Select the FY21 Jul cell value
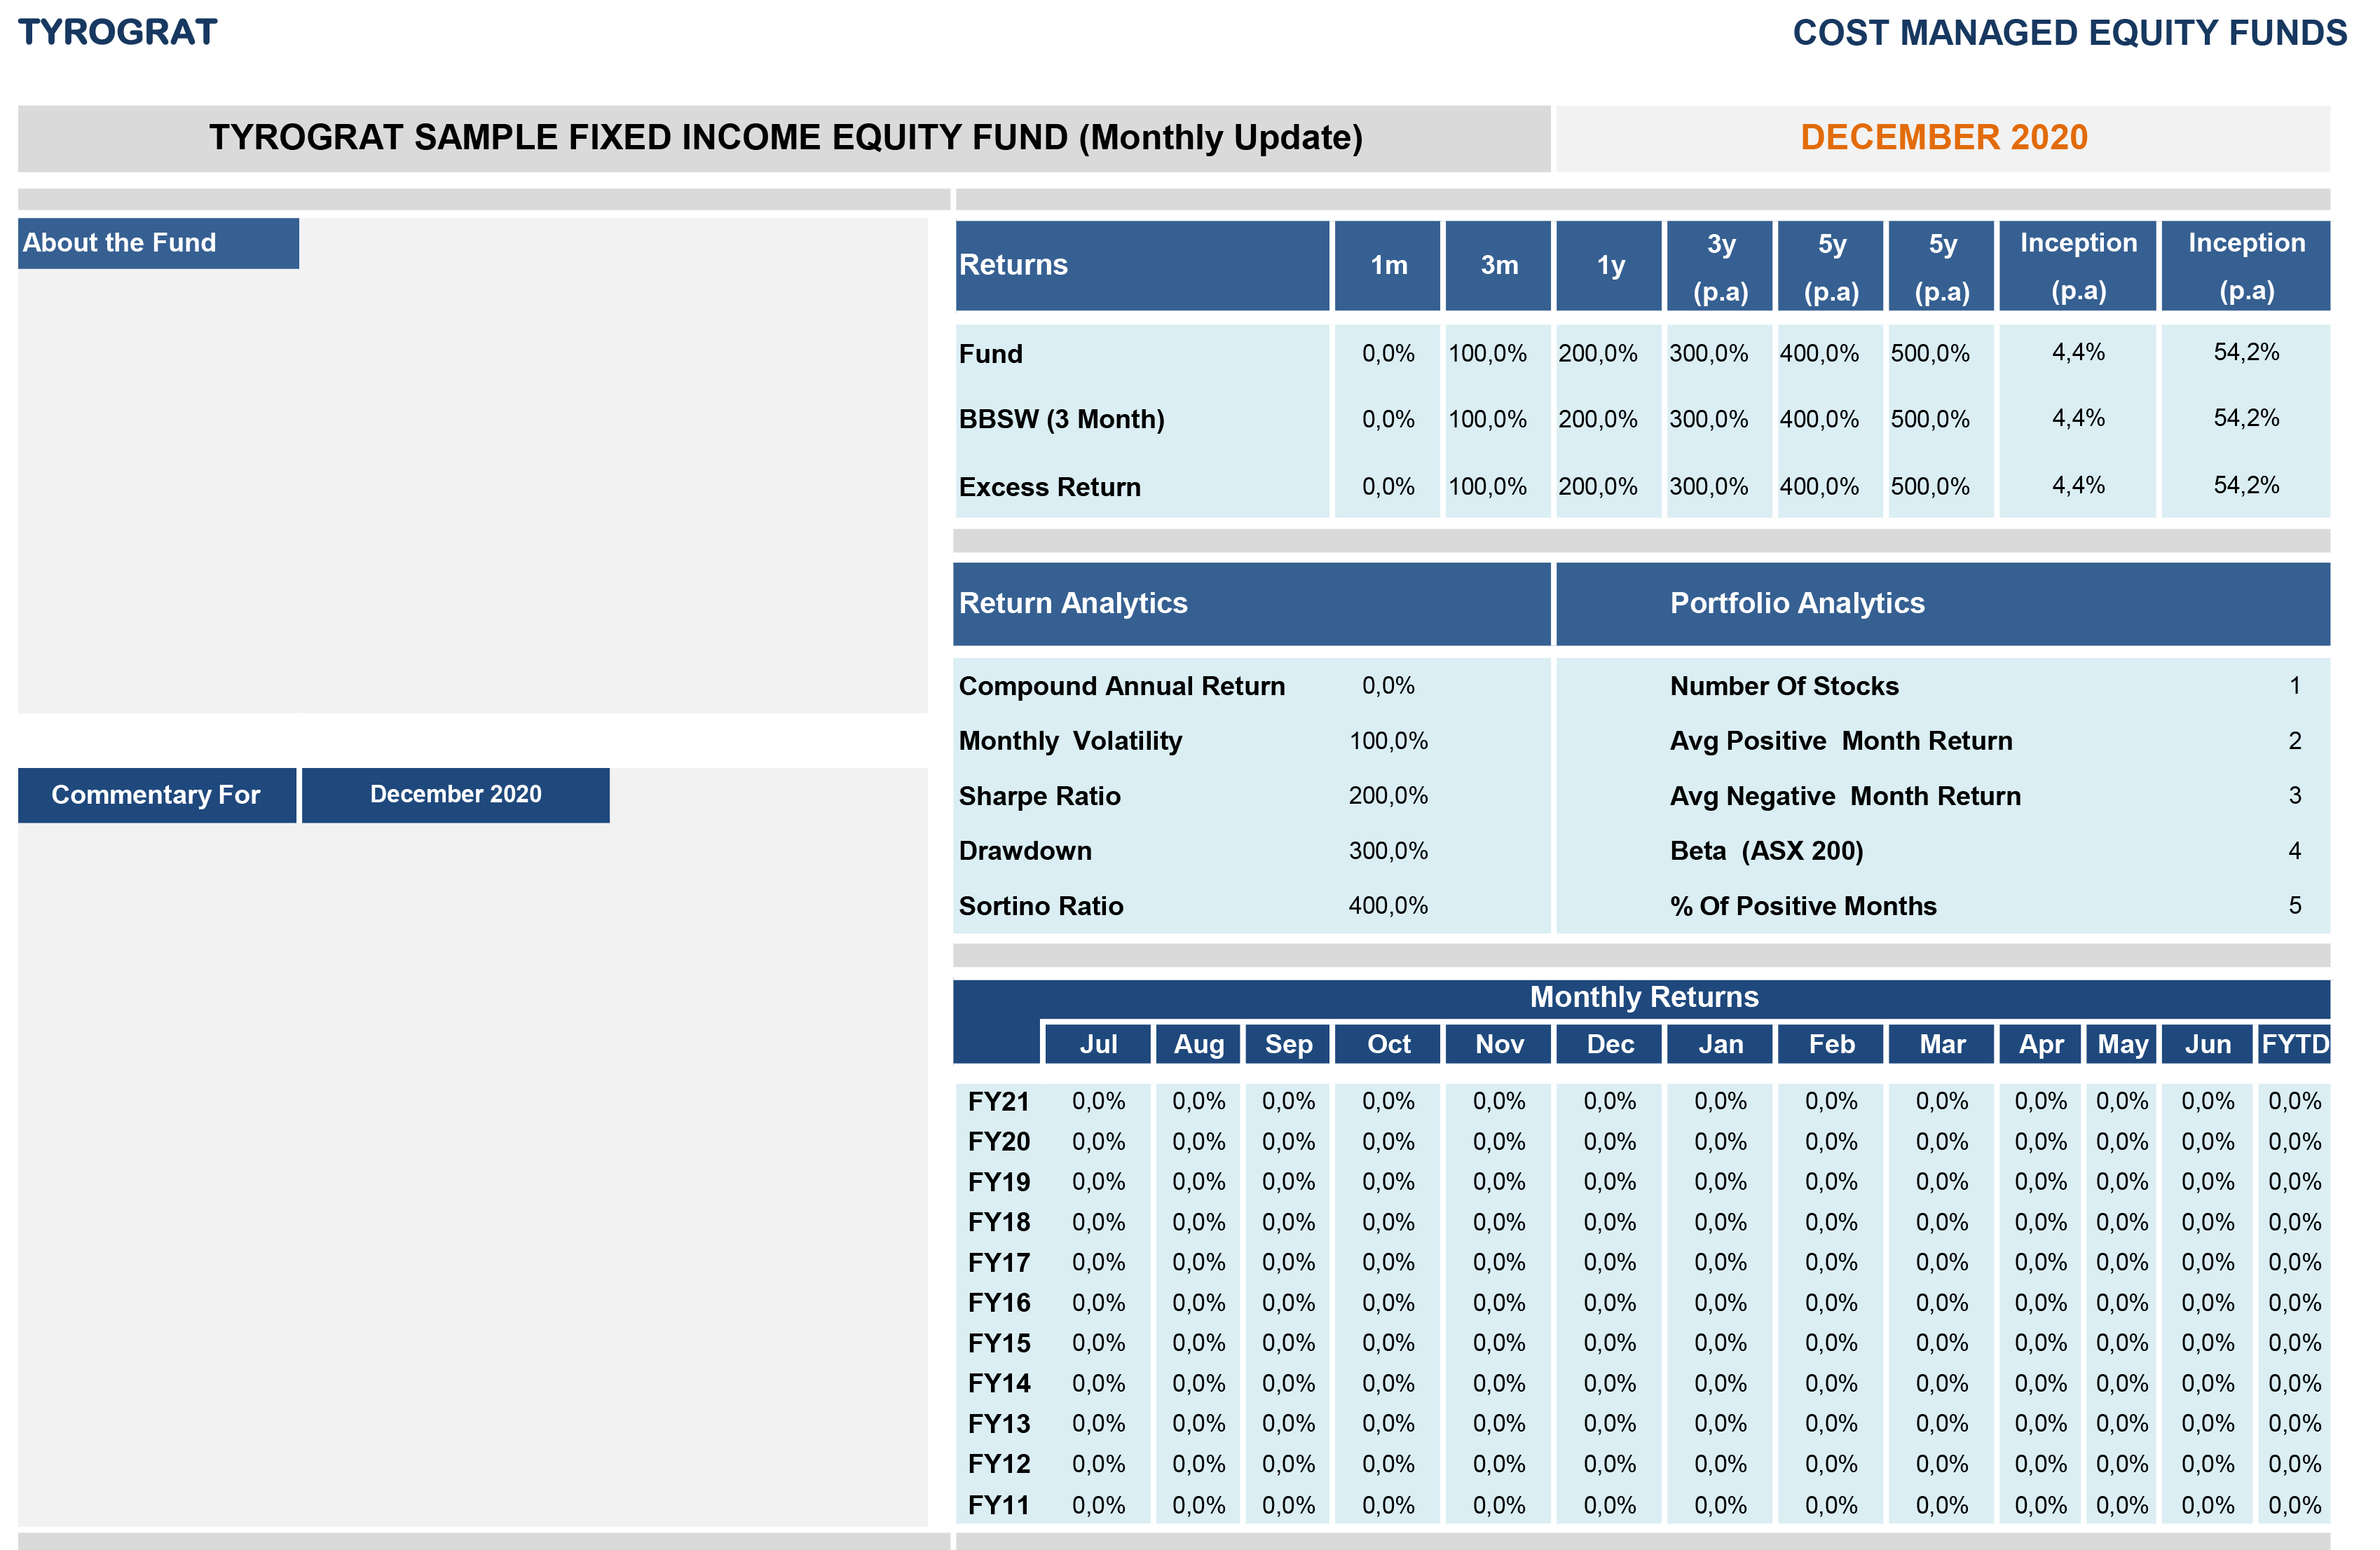 coord(1098,1102)
